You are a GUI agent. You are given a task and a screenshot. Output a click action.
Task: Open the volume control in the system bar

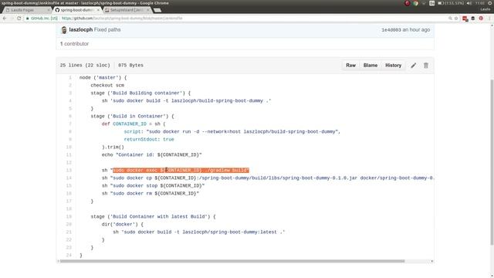pos(469,3)
